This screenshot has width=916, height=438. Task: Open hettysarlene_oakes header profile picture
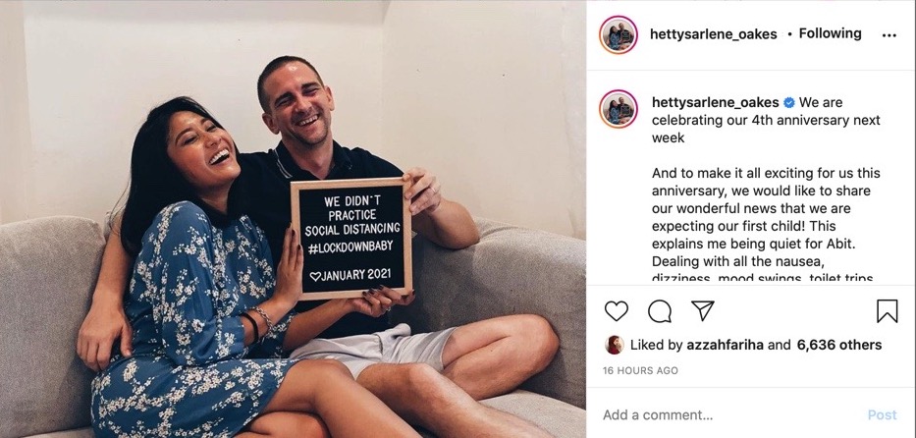pos(619,35)
